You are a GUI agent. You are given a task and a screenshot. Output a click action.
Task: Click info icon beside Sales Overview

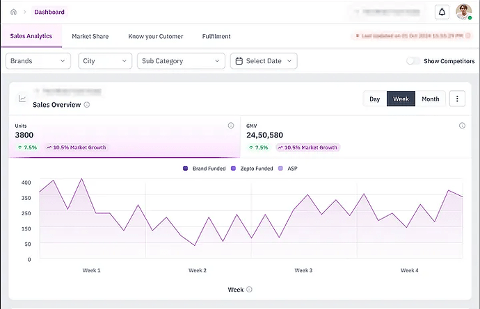(x=87, y=105)
